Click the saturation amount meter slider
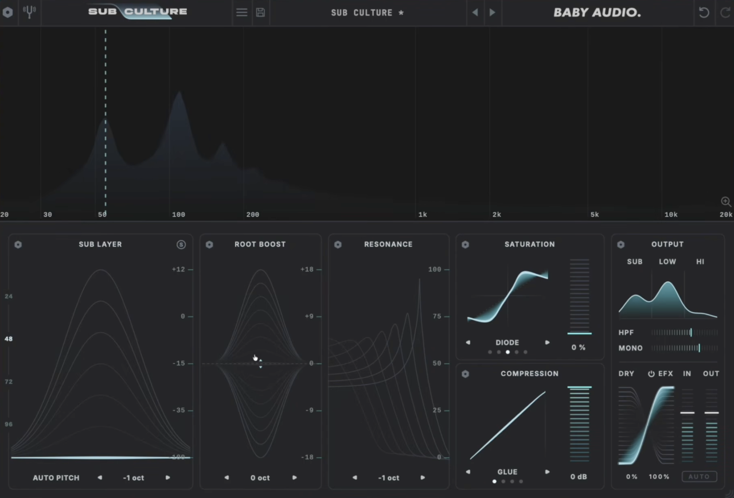The height and width of the screenshot is (498, 734). click(x=579, y=297)
